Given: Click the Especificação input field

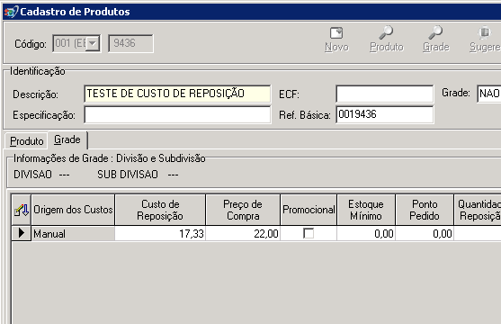Looking at the screenshot, I should point(177,114).
